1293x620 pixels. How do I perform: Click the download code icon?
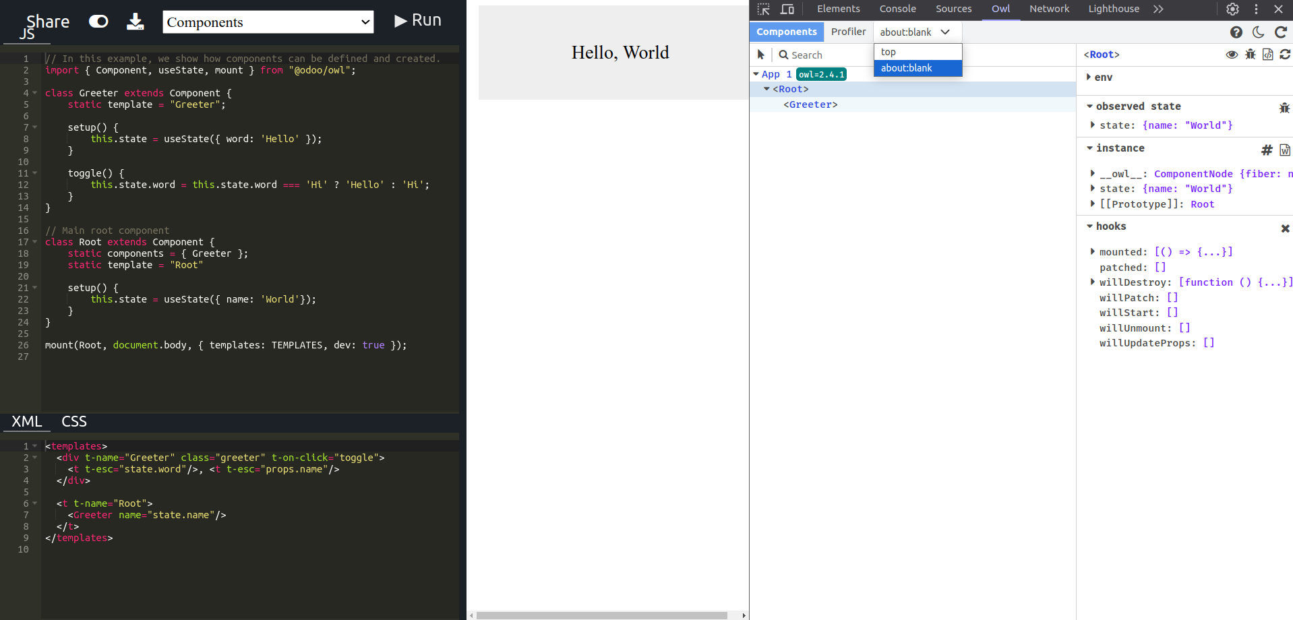136,22
